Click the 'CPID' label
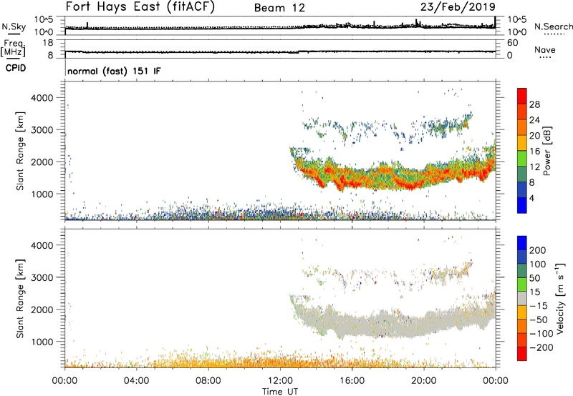Screen dimensions: 573x396 tap(16, 68)
